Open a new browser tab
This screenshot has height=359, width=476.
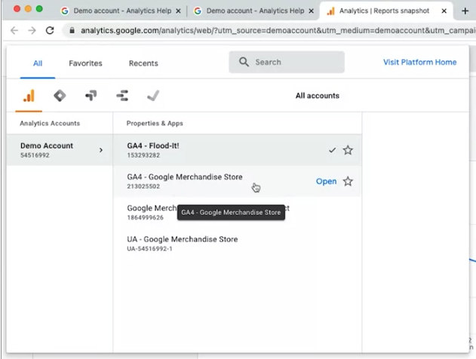coord(465,11)
